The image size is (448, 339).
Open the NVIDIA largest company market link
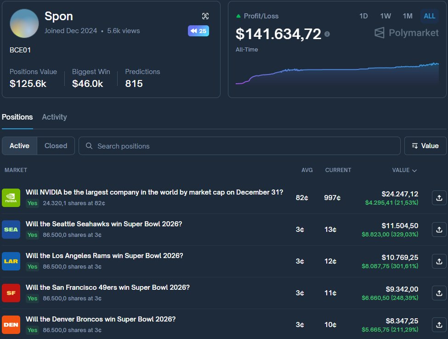(154, 192)
